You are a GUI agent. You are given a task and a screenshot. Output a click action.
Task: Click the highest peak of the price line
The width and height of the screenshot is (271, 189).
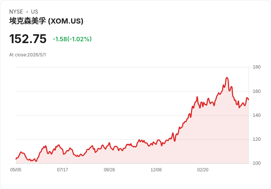click(227, 78)
